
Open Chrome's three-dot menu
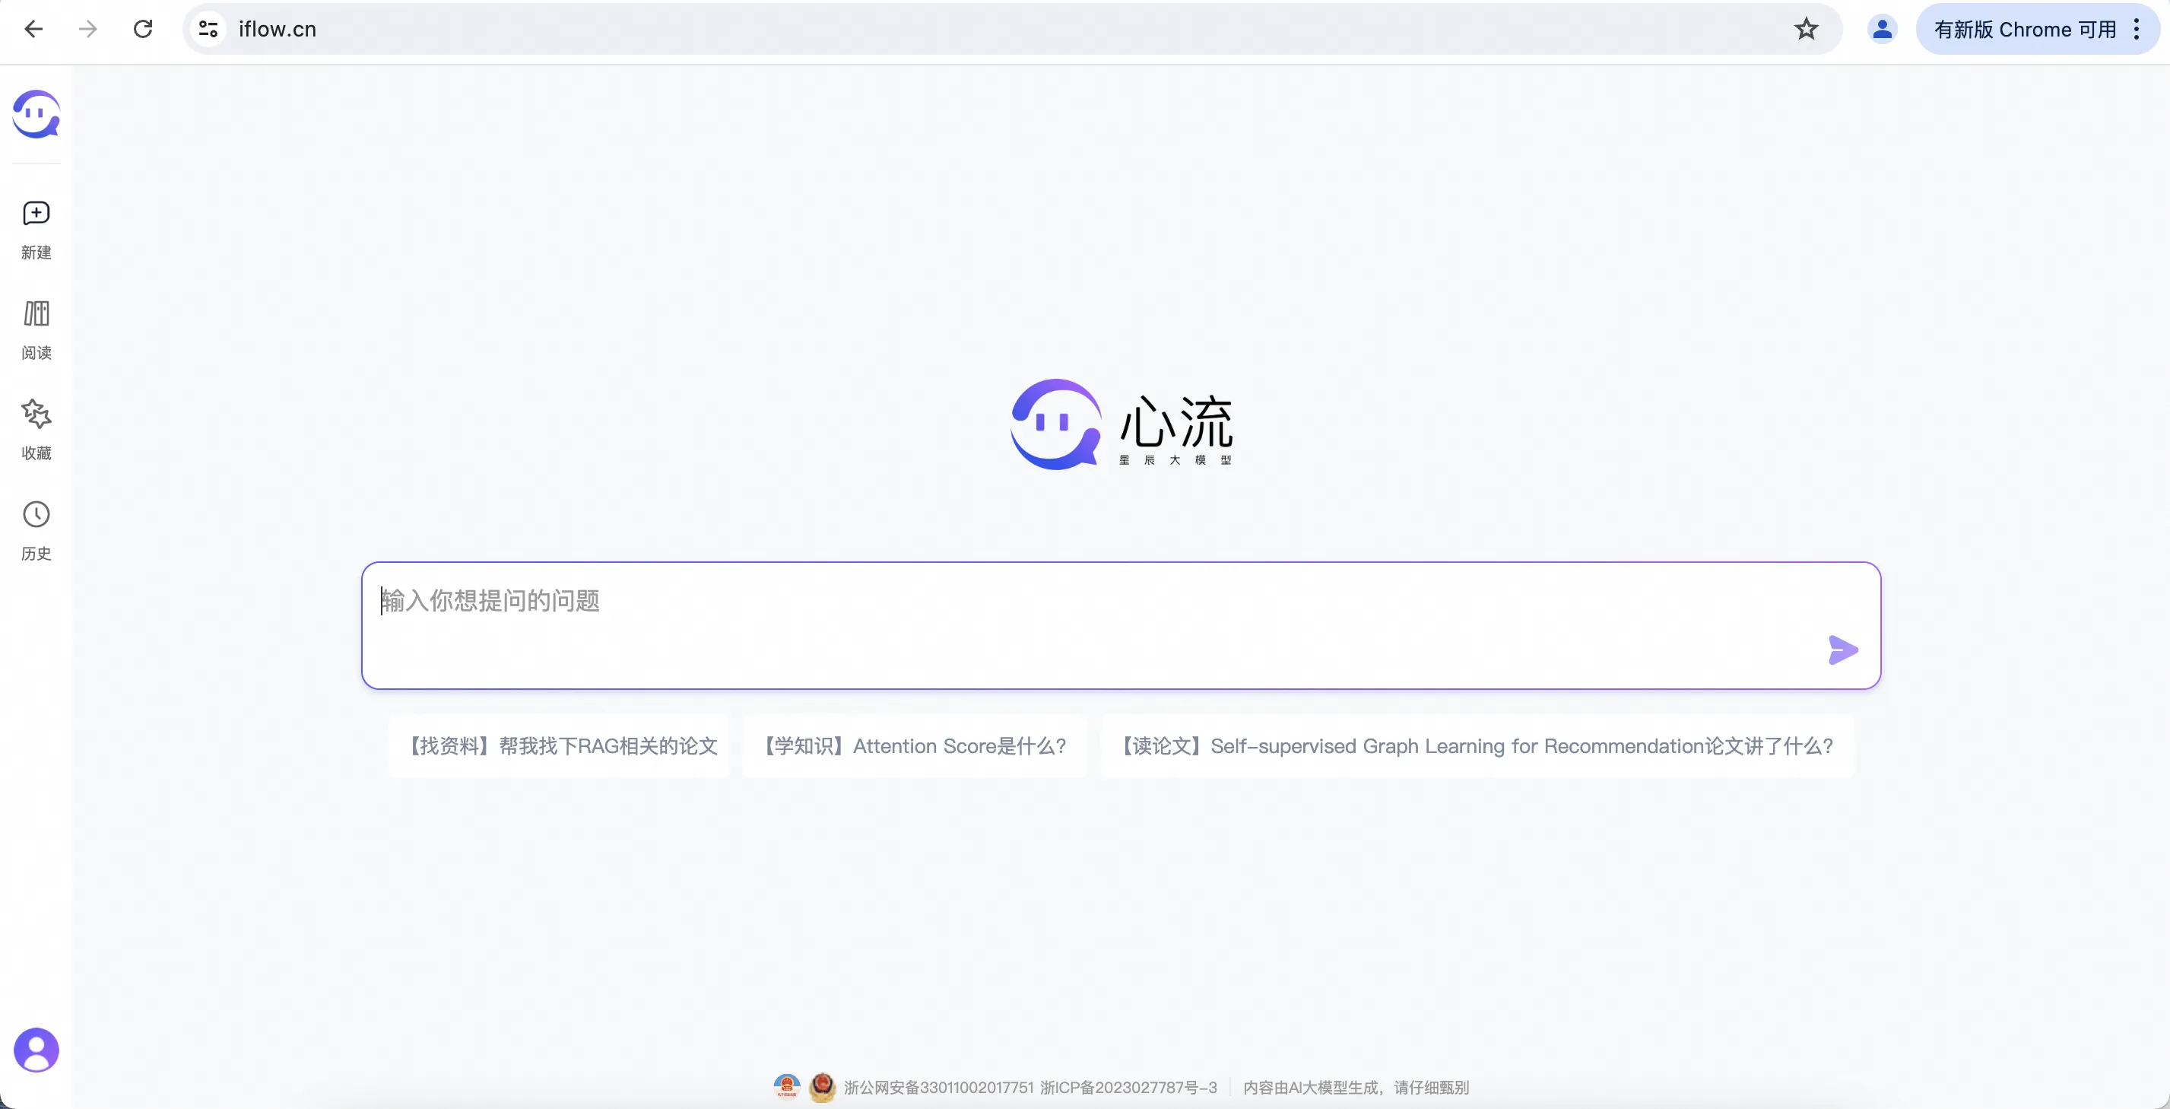(2137, 29)
